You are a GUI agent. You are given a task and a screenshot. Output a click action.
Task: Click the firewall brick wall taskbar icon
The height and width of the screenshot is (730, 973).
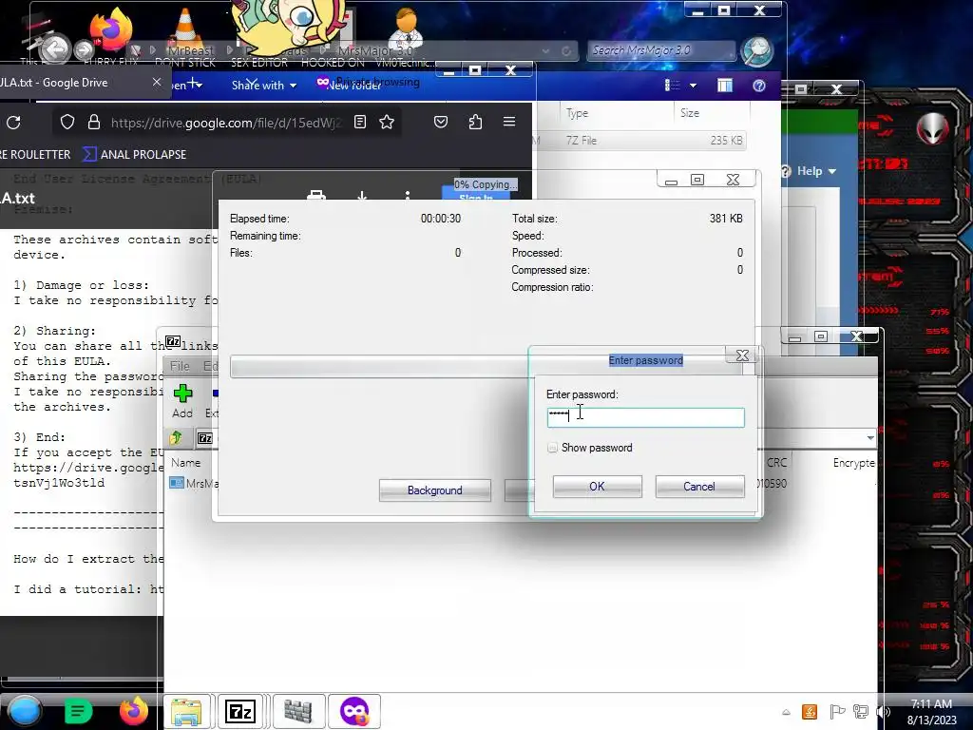tap(297, 711)
